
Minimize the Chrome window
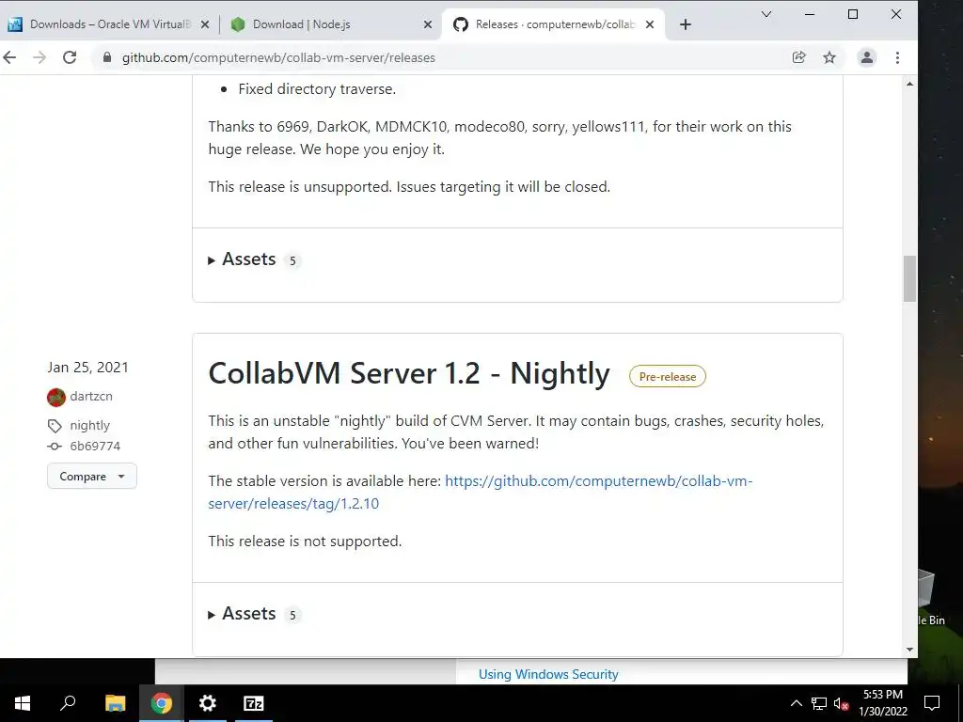point(810,14)
